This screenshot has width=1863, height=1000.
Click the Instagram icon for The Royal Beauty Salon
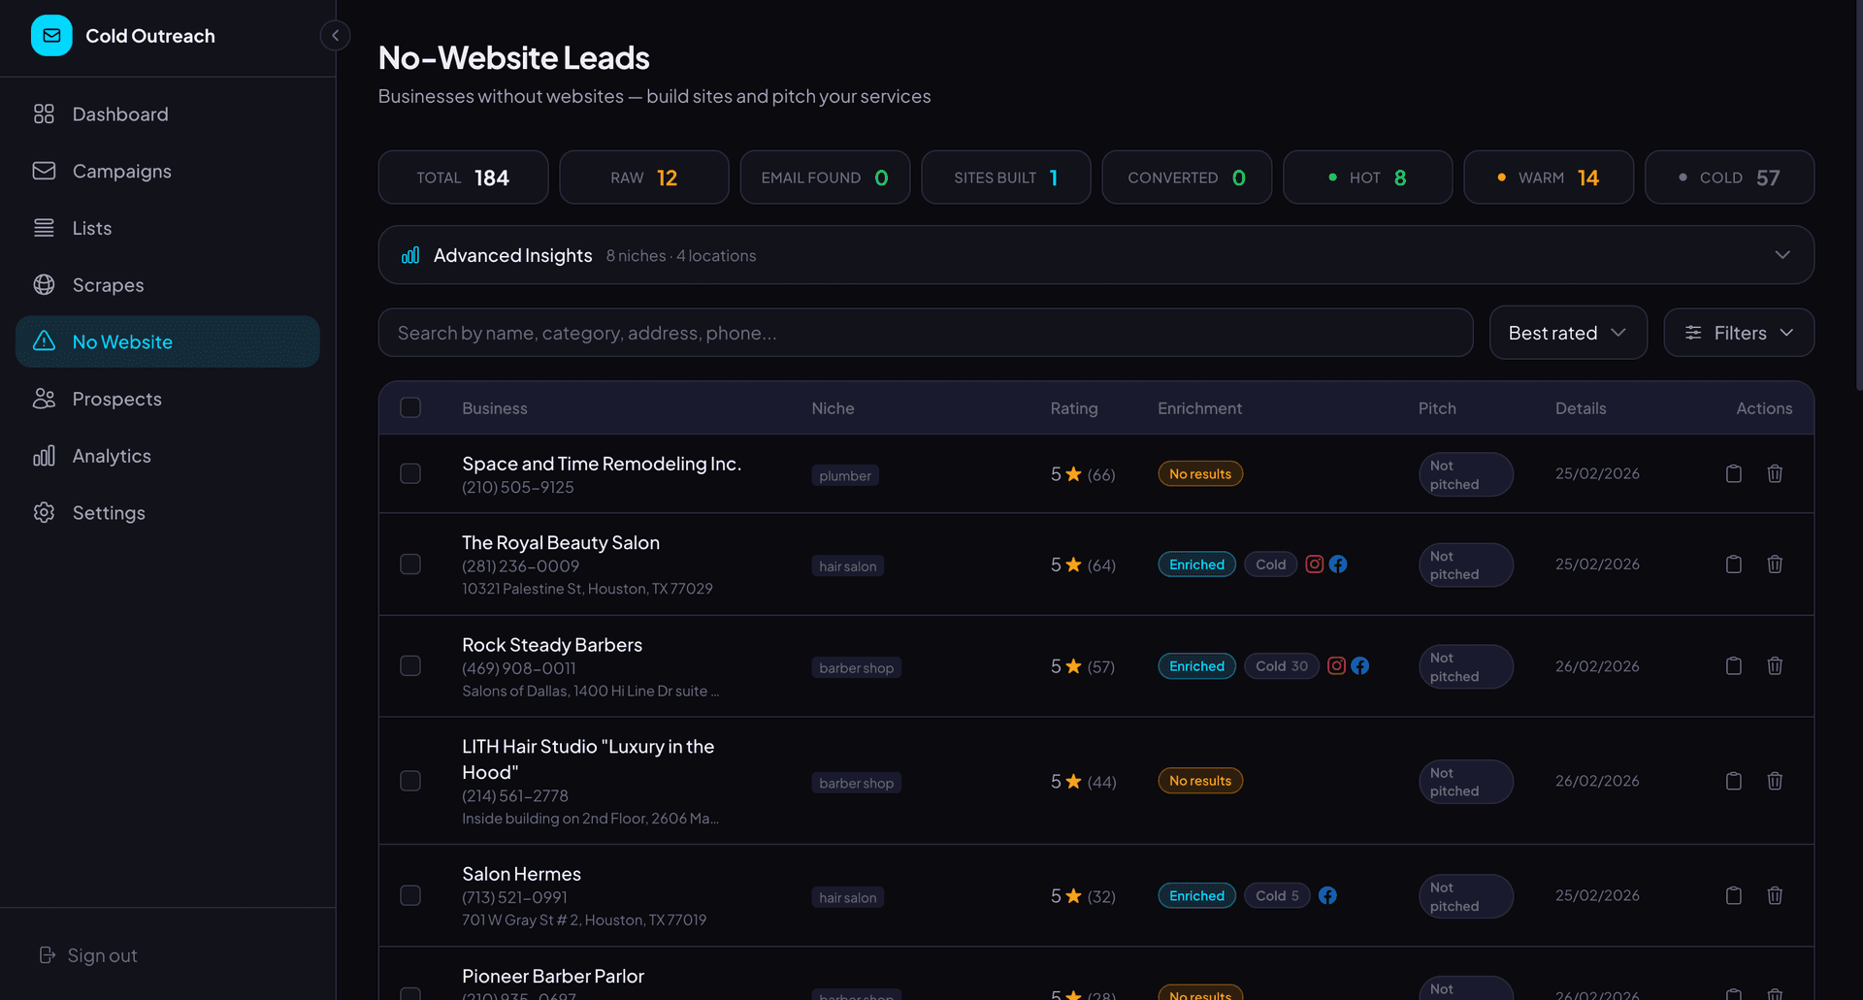coord(1314,565)
